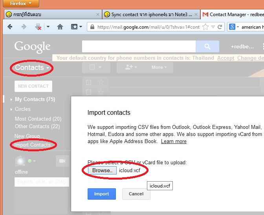Viewport: 264px width, 215px height.
Task: Click the New Group link
Action: 29,136
